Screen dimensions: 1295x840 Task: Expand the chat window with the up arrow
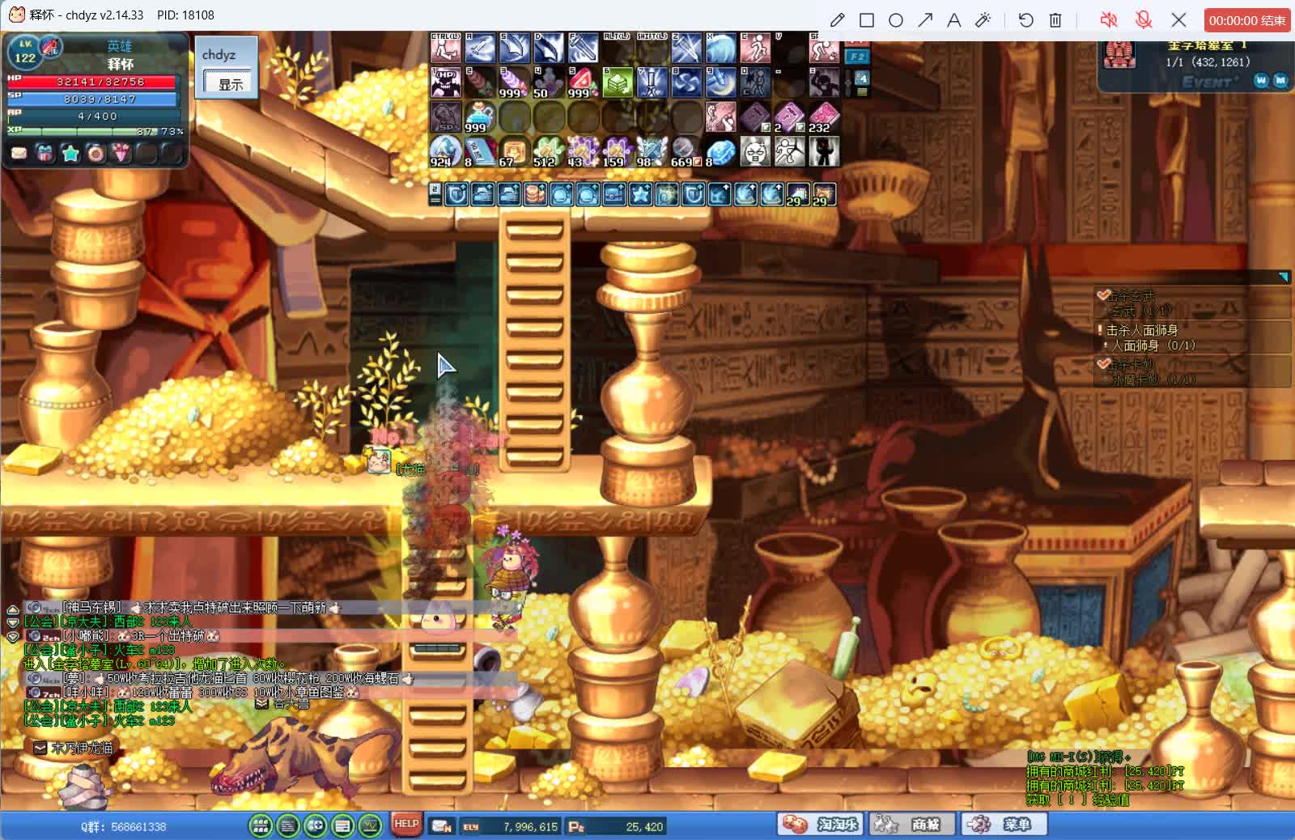[12, 609]
